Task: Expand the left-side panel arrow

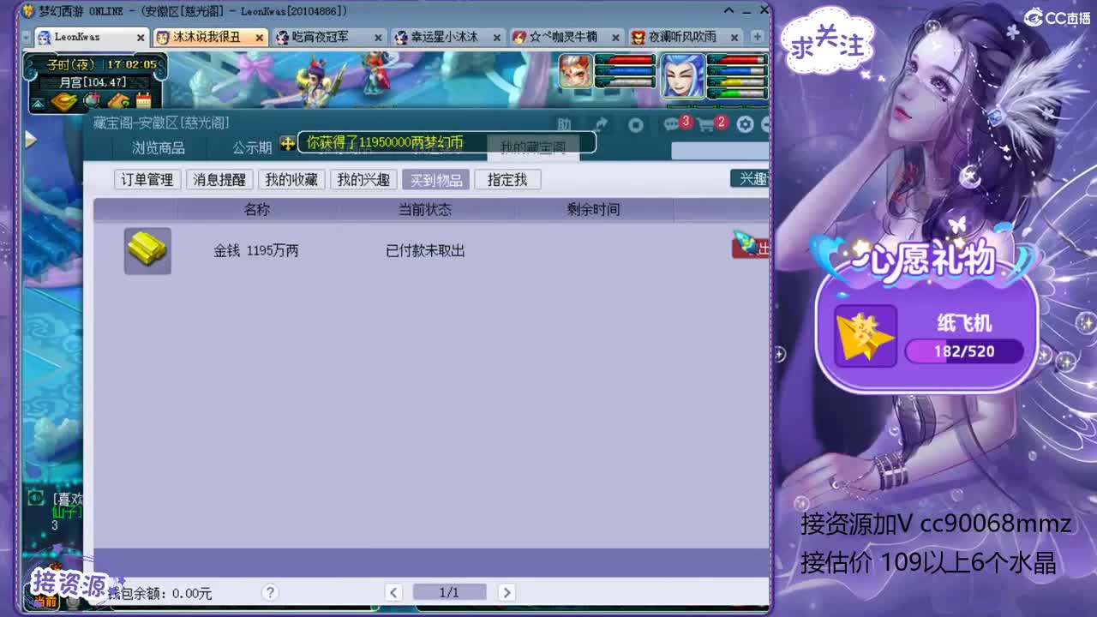Action: [31, 139]
